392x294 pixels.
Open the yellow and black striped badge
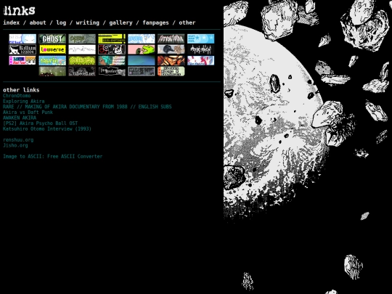click(112, 38)
